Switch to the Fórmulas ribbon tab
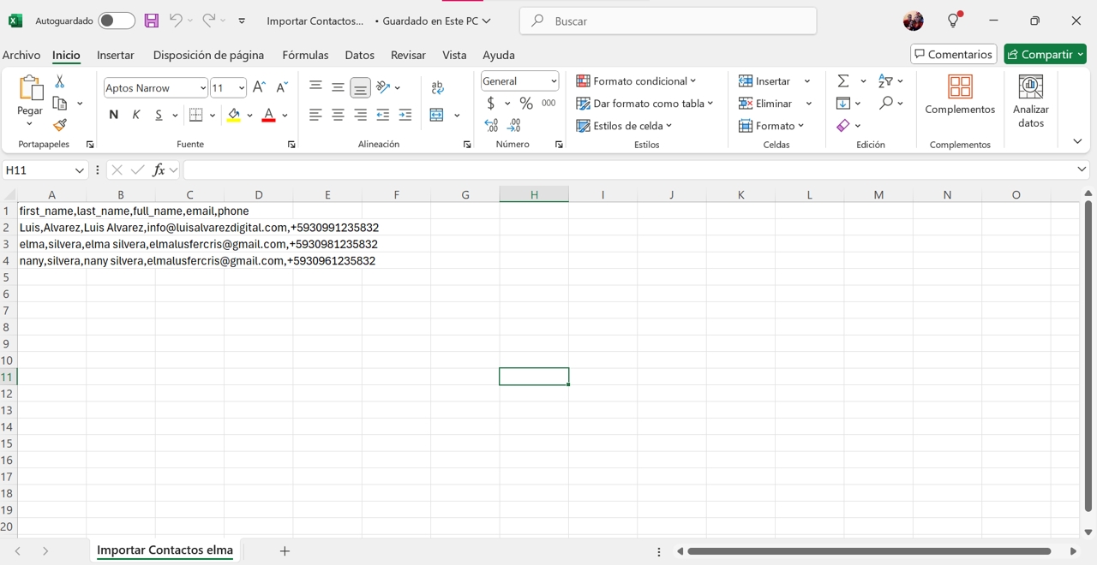 pos(305,55)
